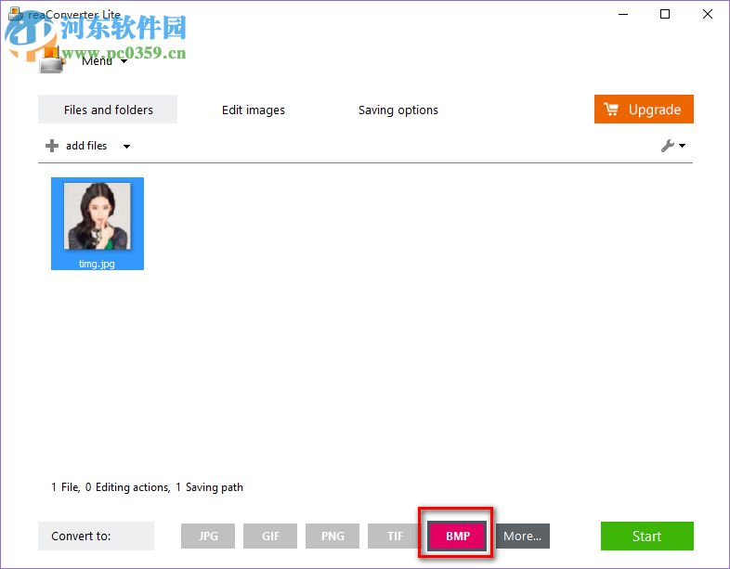The height and width of the screenshot is (569, 730).
Task: Click the shopping cart icon on Upgrade
Action: tap(611, 110)
